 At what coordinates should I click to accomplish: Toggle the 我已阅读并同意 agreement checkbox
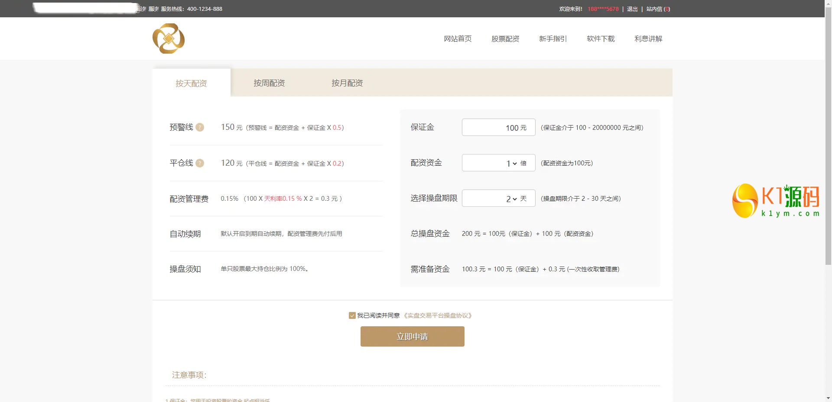click(x=352, y=315)
